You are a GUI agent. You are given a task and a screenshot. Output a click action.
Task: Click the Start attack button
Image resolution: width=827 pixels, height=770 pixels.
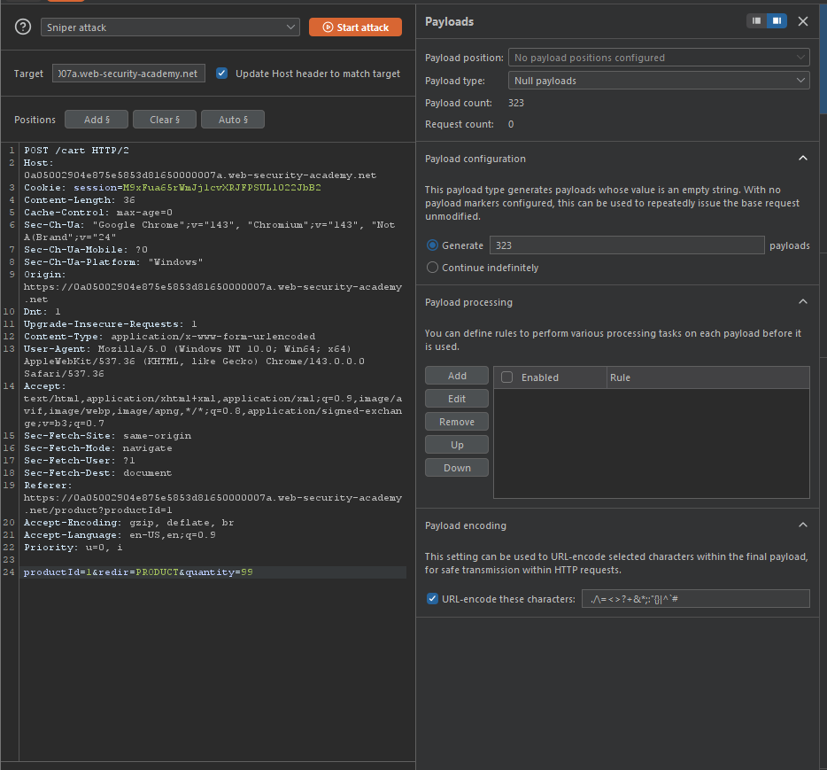(x=355, y=27)
